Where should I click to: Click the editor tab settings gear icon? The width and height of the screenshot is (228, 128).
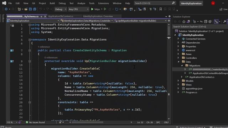coord(170,16)
